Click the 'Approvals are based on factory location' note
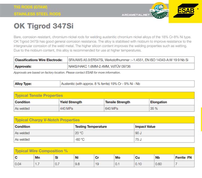Viewport: 202px width, 178px height. 67,73
